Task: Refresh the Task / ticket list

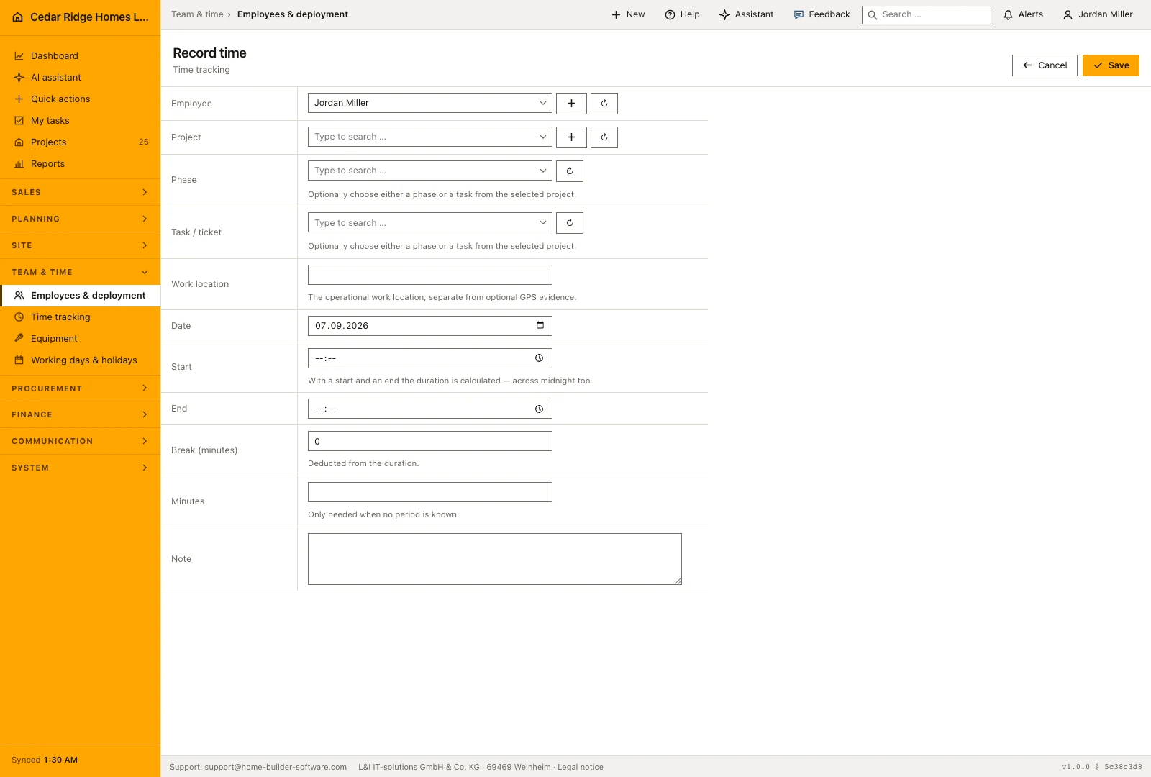Action: tap(570, 223)
